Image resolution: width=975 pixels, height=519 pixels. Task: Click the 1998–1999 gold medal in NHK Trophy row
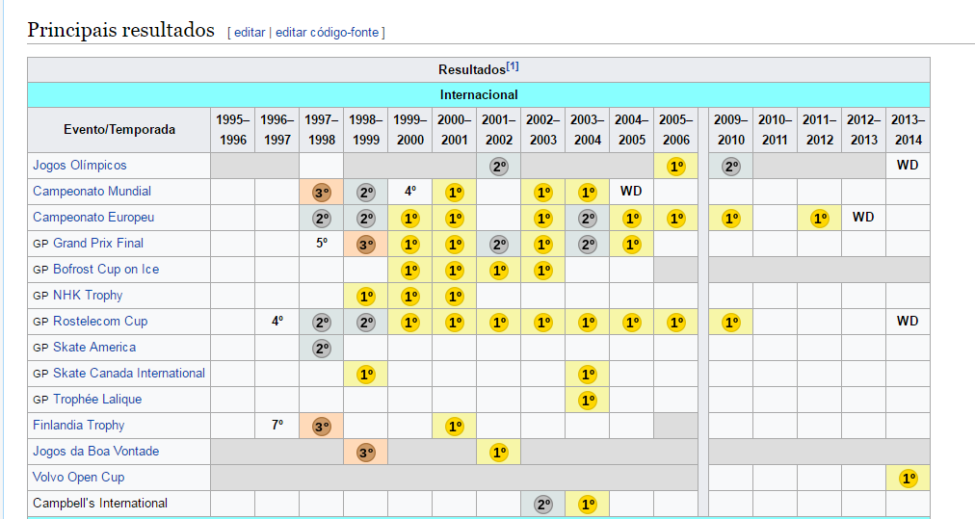[x=366, y=296]
